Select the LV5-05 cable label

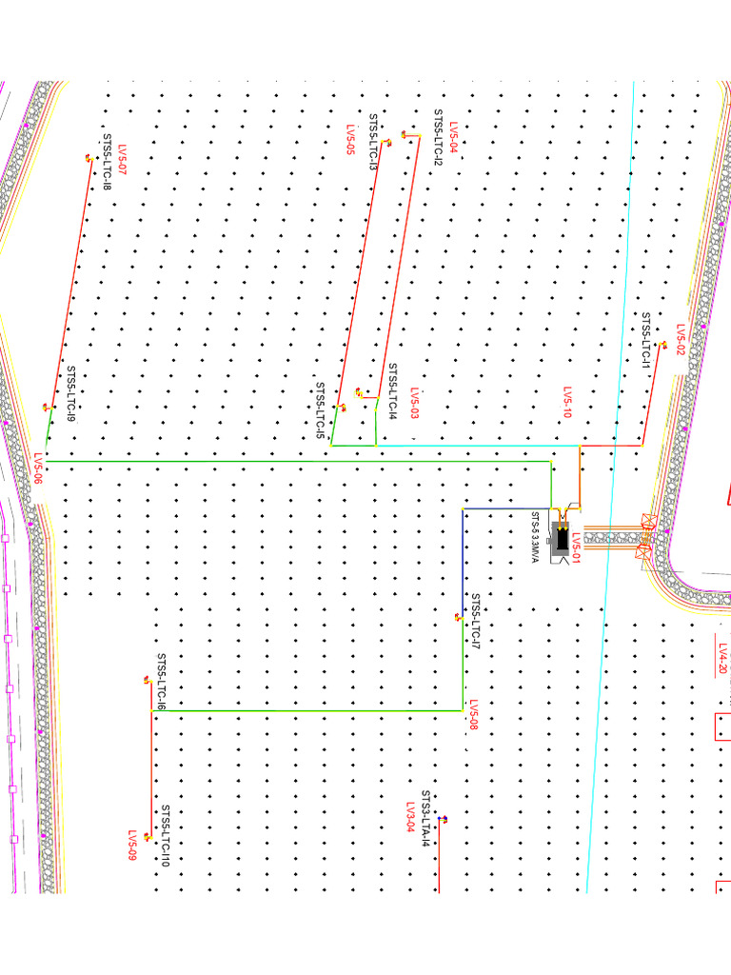[x=350, y=139]
